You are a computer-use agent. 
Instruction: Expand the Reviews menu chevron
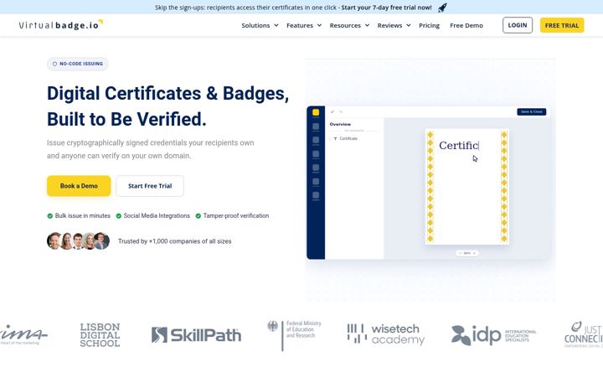[x=408, y=25]
